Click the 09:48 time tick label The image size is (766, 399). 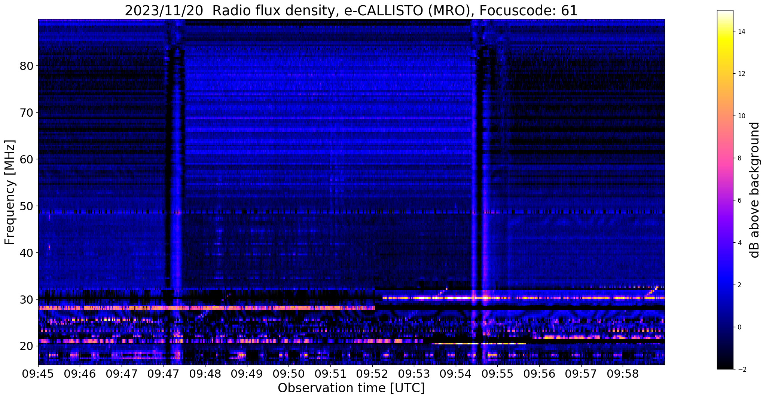[205, 374]
